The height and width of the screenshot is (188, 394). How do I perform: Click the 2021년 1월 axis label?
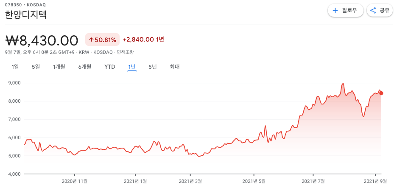click(135, 181)
